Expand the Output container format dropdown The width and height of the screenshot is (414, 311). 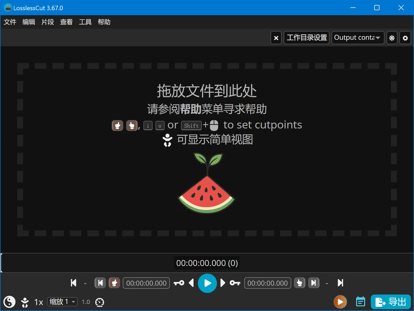tap(358, 38)
